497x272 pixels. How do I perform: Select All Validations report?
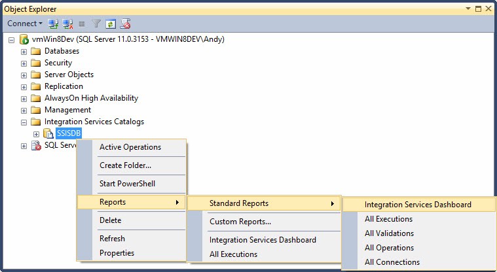pos(389,233)
